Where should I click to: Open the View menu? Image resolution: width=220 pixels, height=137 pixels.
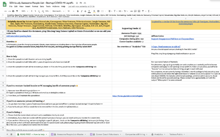(x=21, y=7)
